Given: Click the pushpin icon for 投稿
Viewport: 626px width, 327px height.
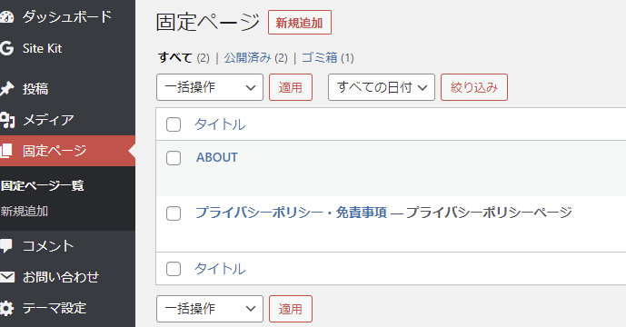Looking at the screenshot, I should [6, 88].
